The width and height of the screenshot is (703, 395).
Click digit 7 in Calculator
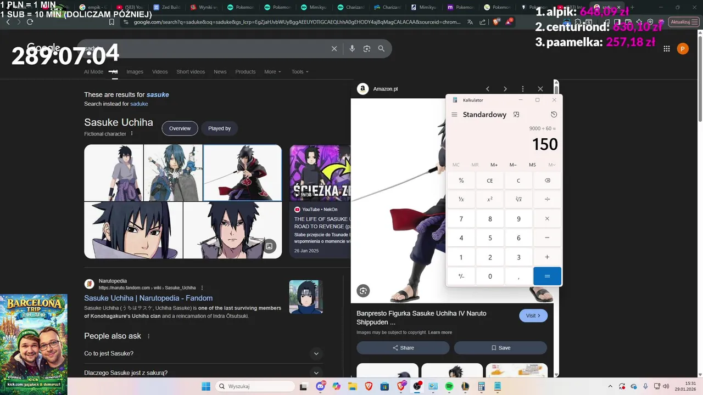tap(461, 219)
